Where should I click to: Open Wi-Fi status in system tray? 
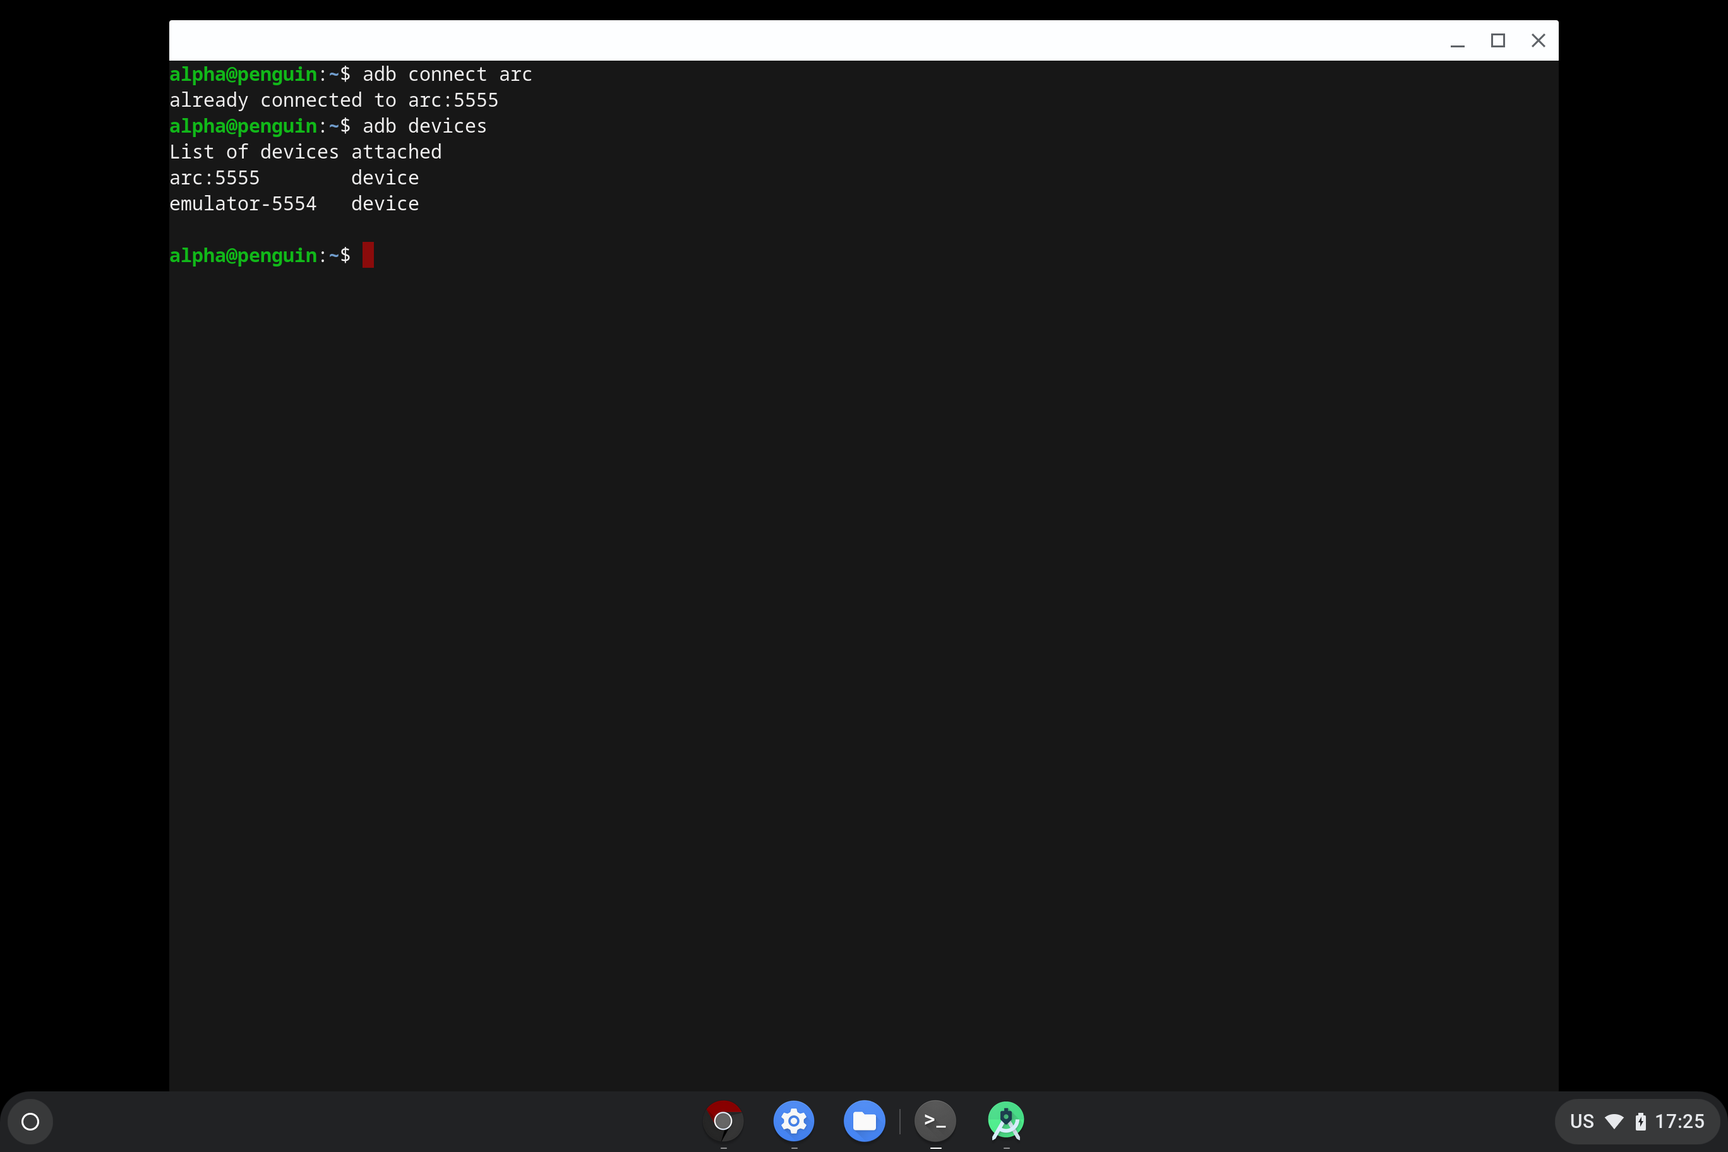pos(1614,1121)
